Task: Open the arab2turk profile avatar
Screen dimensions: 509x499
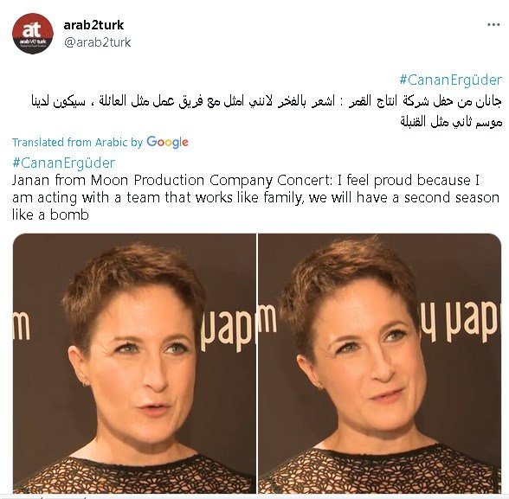Action: [33, 34]
